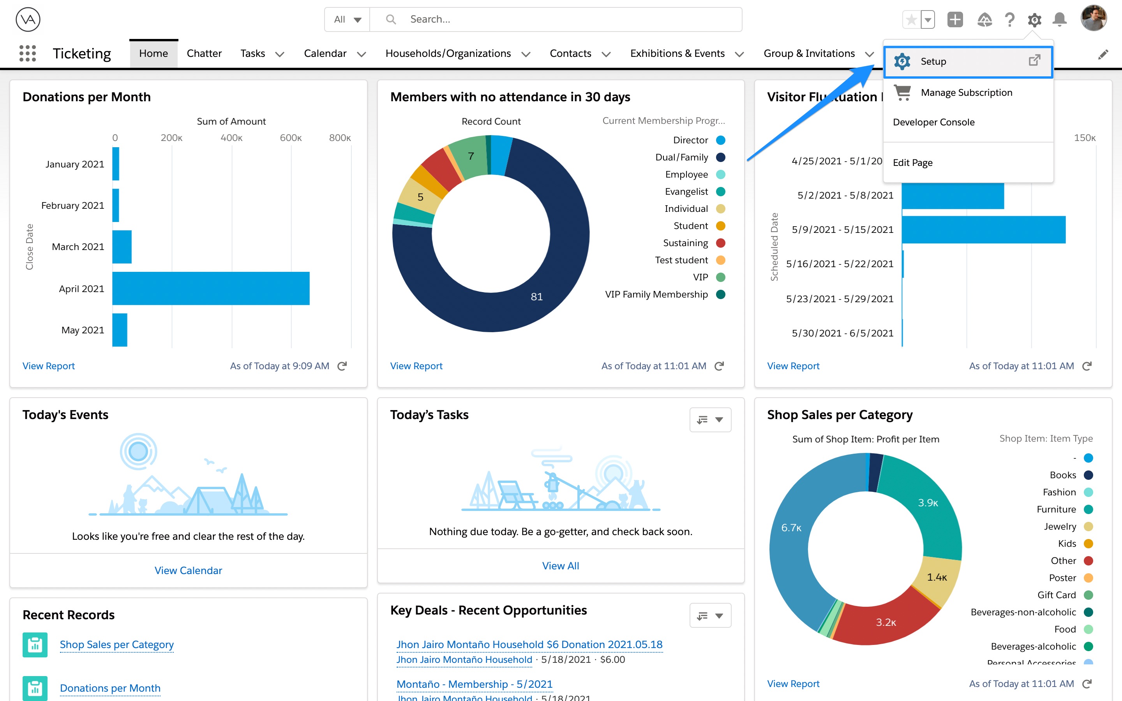
Task: Open notifications with the bell icon
Action: click(1060, 19)
